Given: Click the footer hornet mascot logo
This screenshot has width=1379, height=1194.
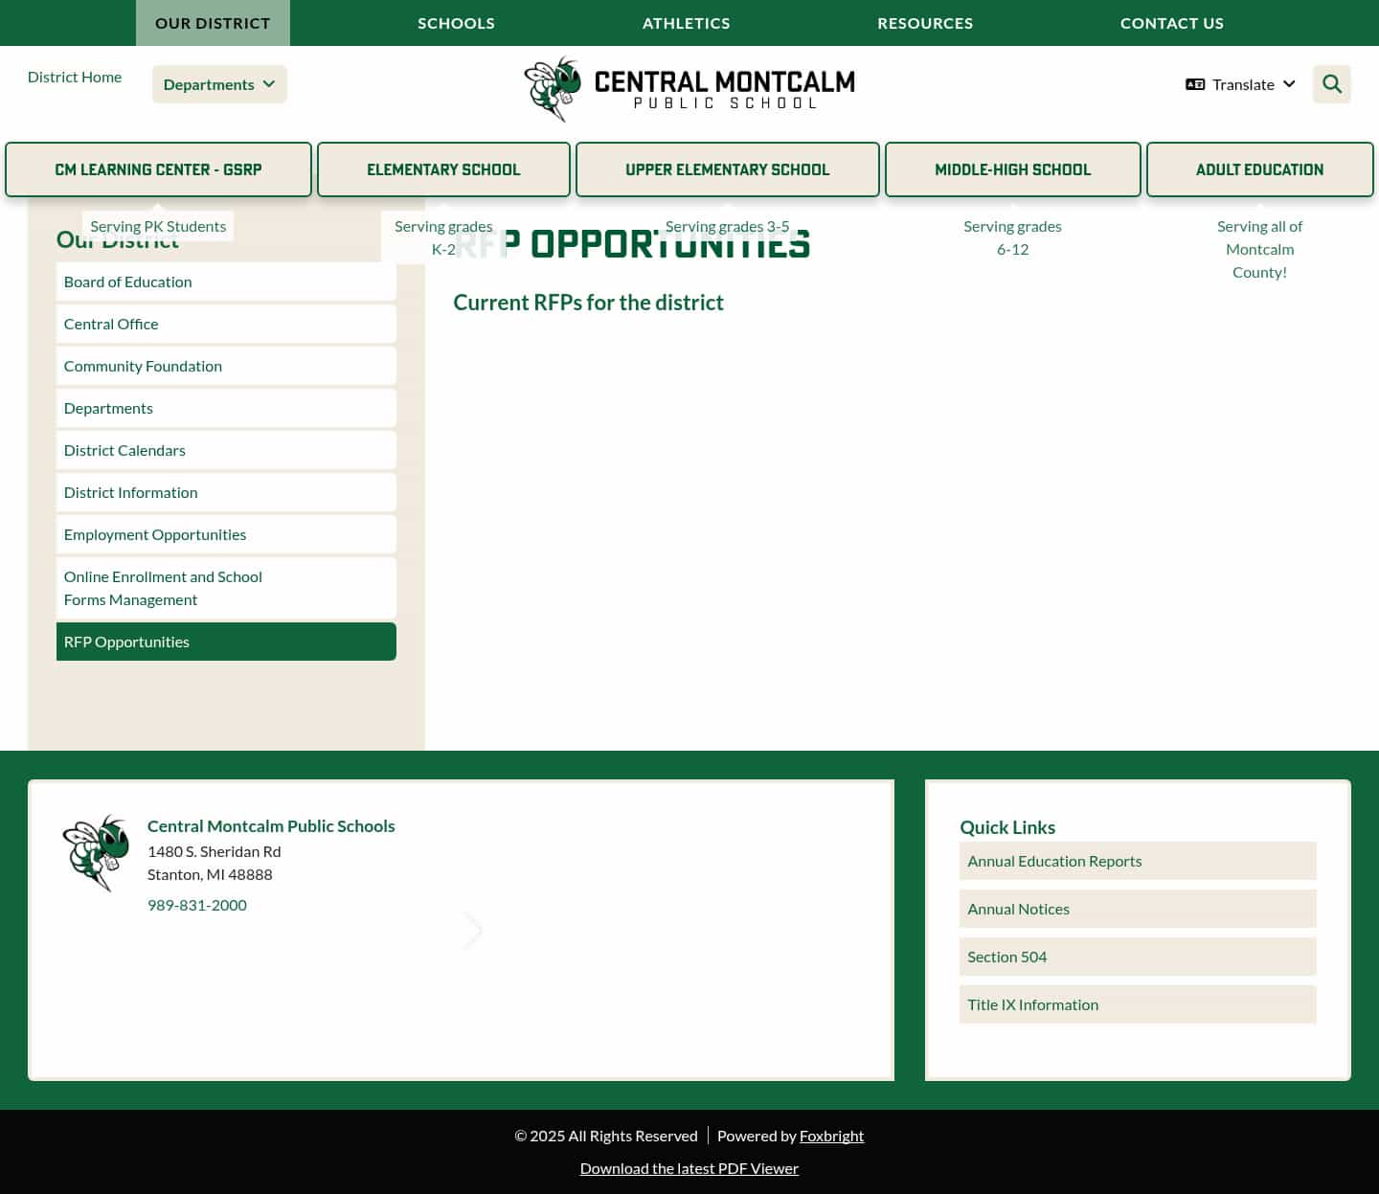Looking at the screenshot, I should 95,852.
